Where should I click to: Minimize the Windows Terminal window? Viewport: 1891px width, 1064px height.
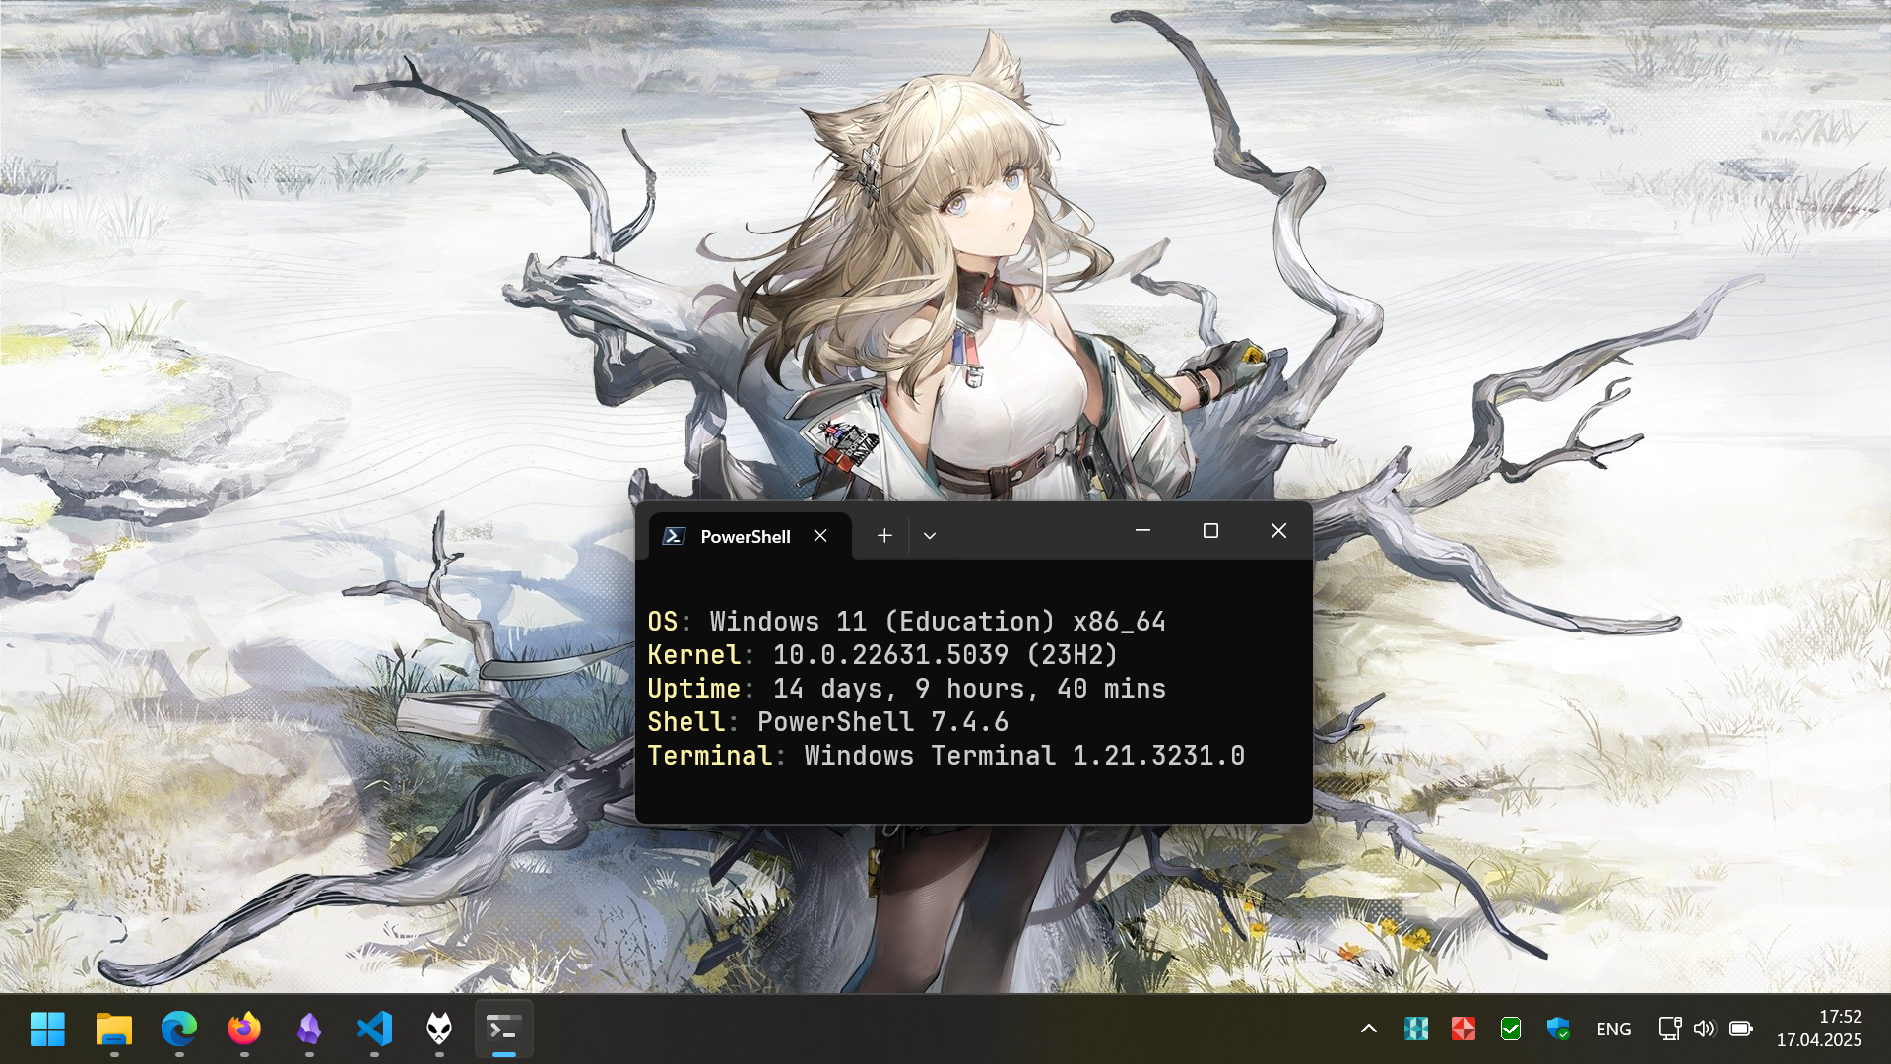click(1142, 531)
